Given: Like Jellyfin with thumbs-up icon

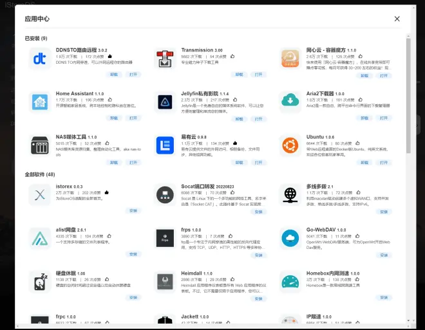Looking at the screenshot, I should [235, 100].
